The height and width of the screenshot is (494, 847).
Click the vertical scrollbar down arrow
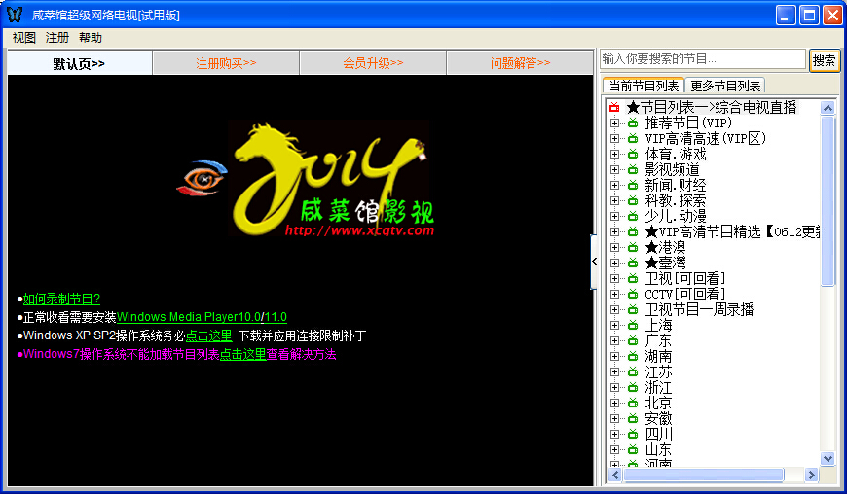click(x=828, y=458)
